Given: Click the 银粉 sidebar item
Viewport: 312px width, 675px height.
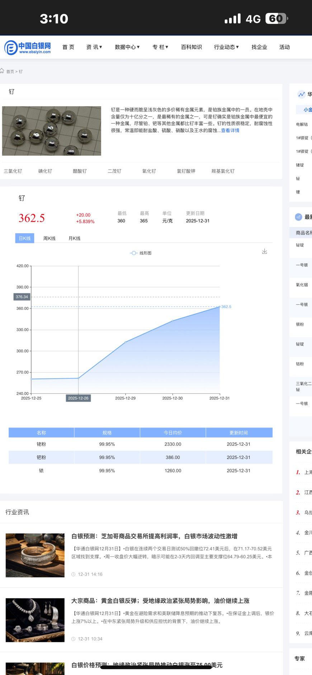Looking at the screenshot, I should [x=300, y=324].
